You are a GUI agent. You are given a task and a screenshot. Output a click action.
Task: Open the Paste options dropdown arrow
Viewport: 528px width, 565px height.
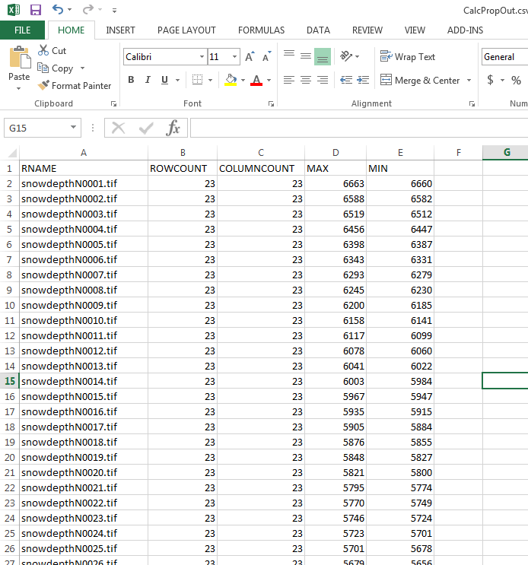(19, 88)
